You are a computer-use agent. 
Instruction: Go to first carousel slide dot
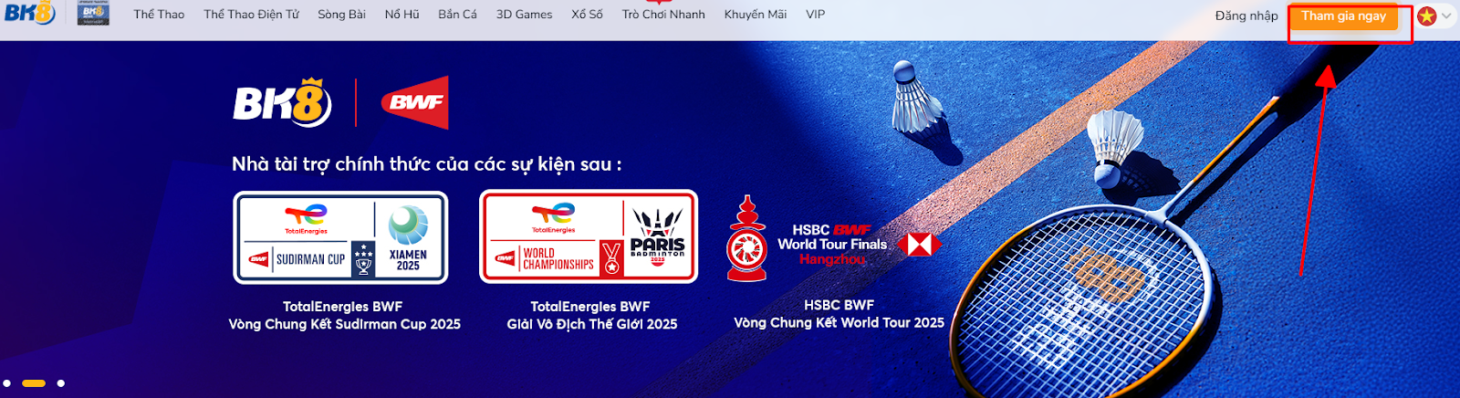(6, 383)
